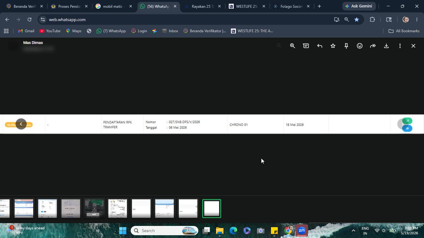Toggle the bookmark star in address bar

coord(357,20)
